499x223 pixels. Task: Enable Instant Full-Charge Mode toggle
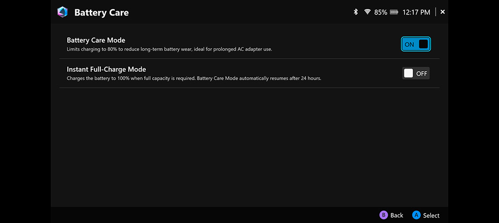tap(416, 73)
